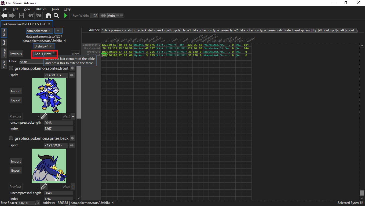Viewport: 365px width, 206px height.
Task: Click the free space search icon
Action: click(38, 203)
